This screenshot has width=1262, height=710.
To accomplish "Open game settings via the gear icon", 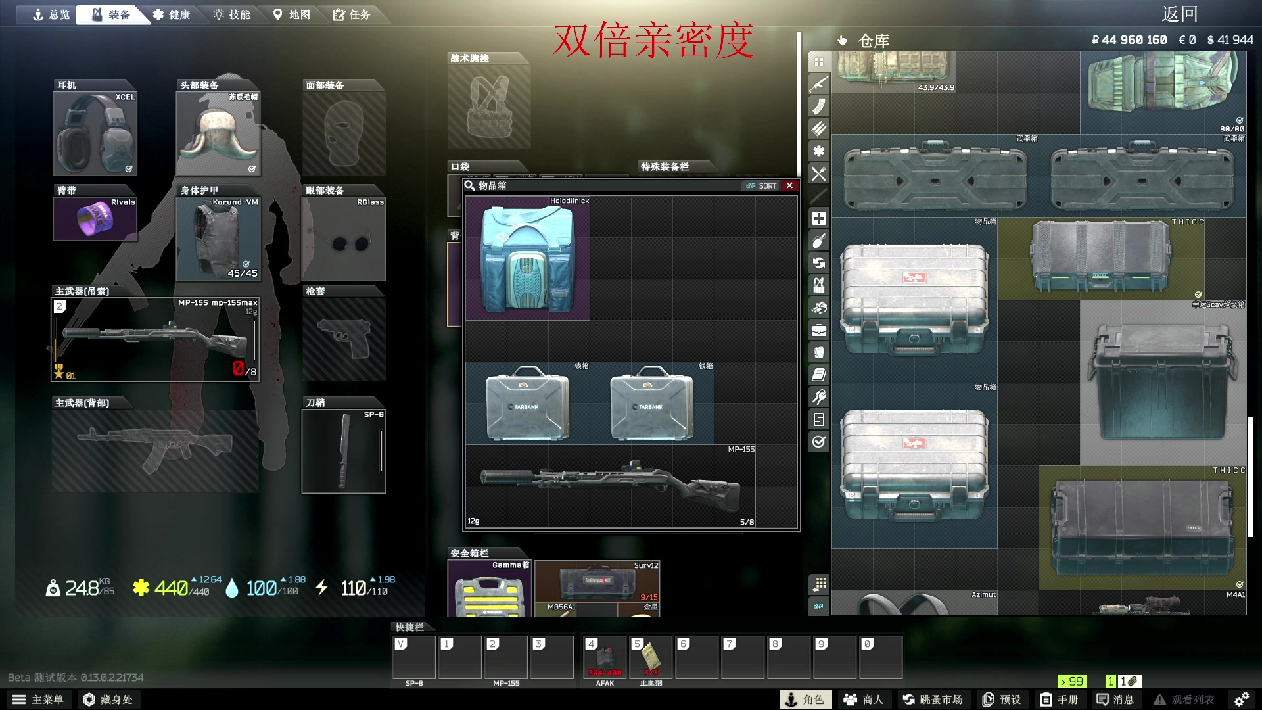I will 1242,699.
